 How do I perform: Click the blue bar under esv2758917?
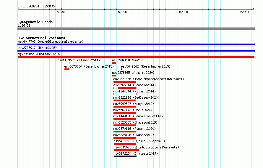(x=136, y=51)
